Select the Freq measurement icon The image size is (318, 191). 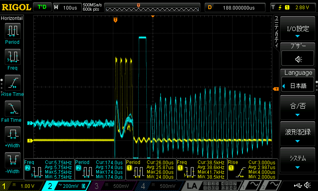[x=12, y=59]
